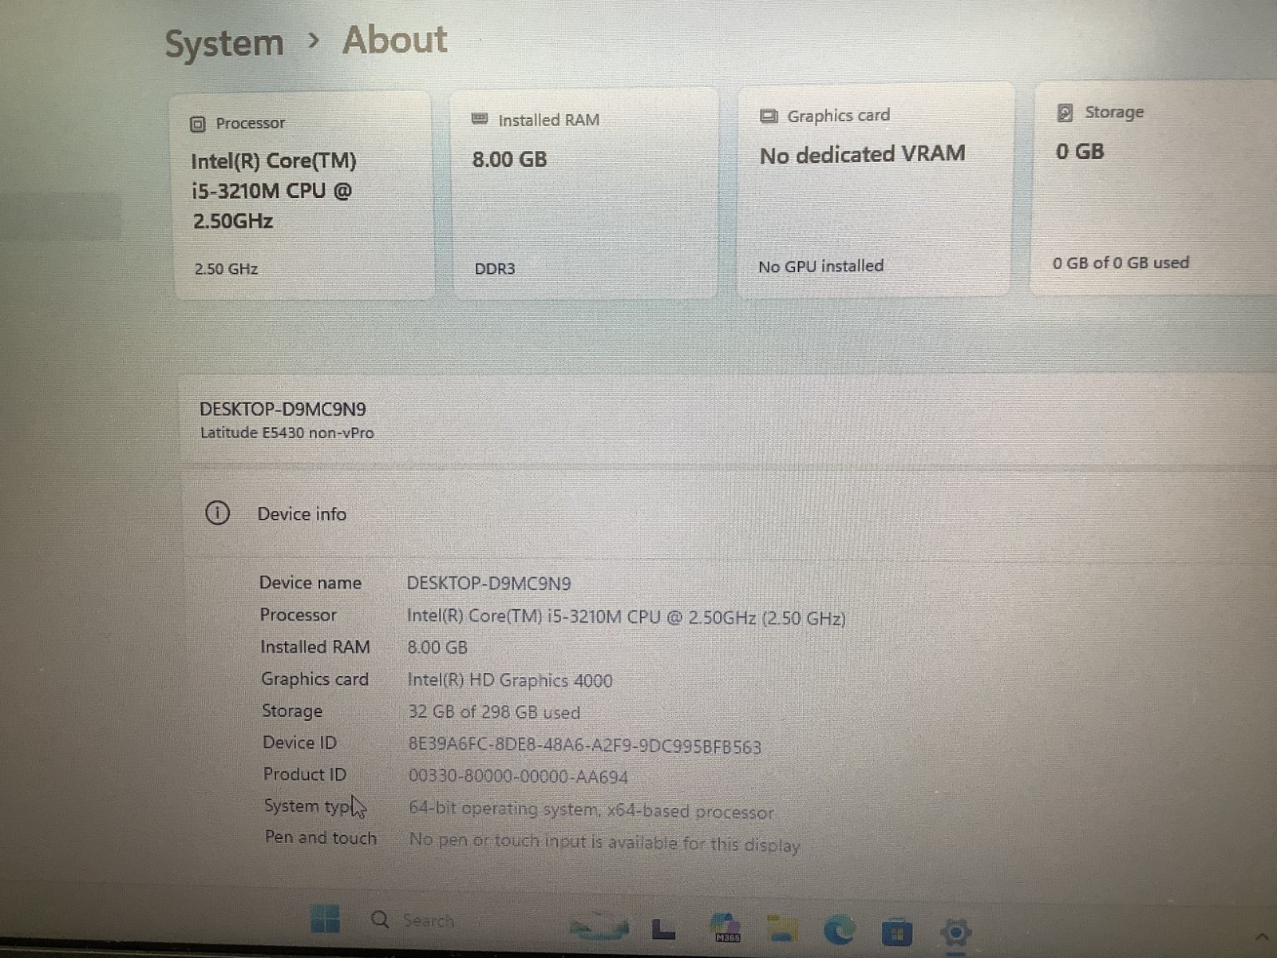Image resolution: width=1277 pixels, height=958 pixels.
Task: Click the Processor card icon
Action: point(198,124)
